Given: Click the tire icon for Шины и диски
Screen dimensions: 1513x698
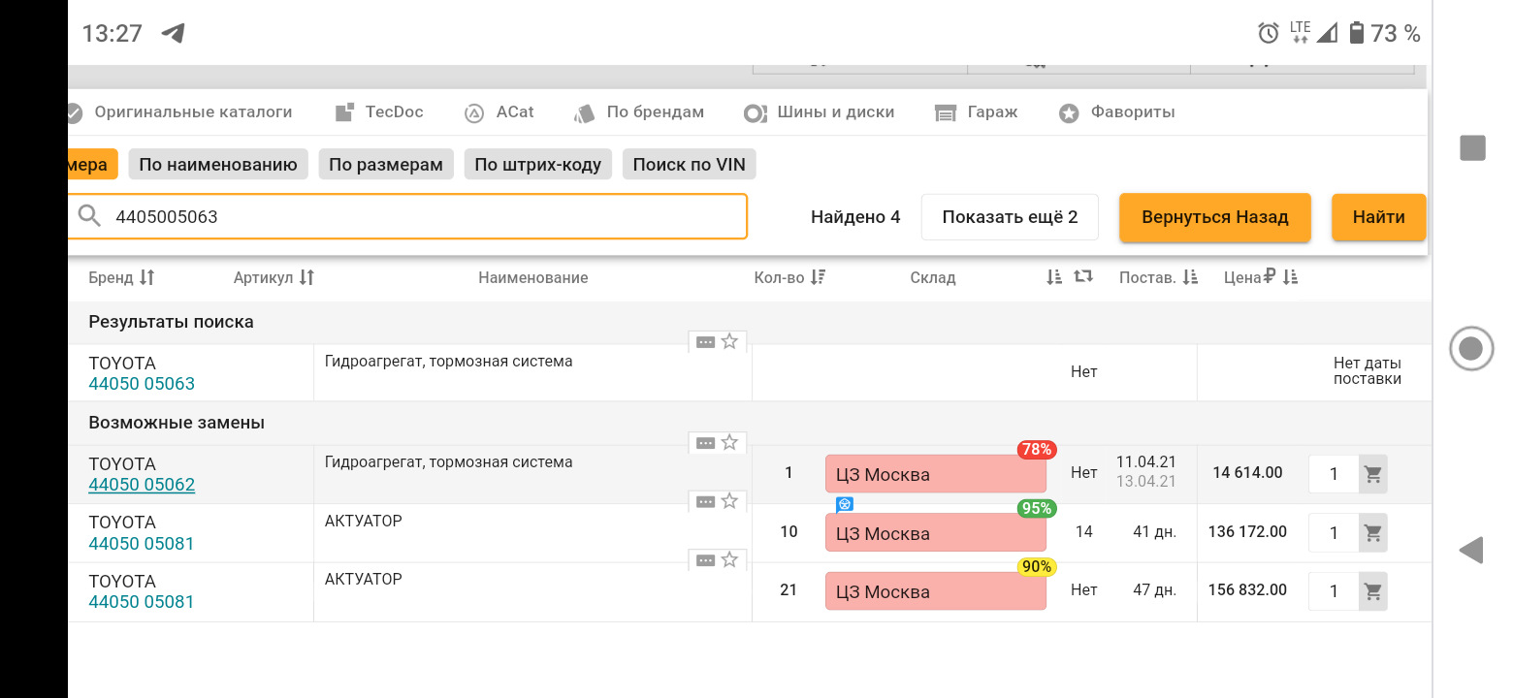Looking at the screenshot, I should pyautogui.click(x=755, y=113).
